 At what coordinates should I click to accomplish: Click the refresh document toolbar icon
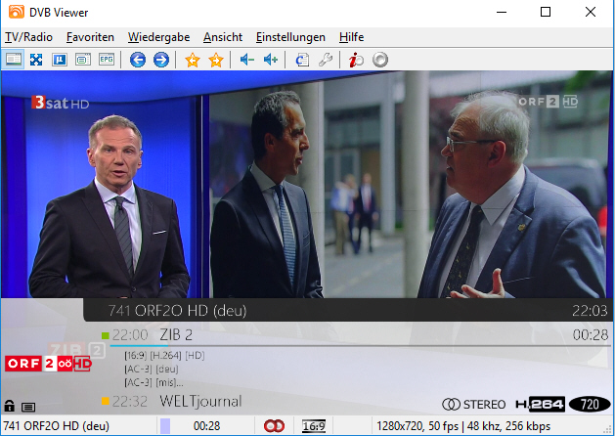(x=302, y=60)
